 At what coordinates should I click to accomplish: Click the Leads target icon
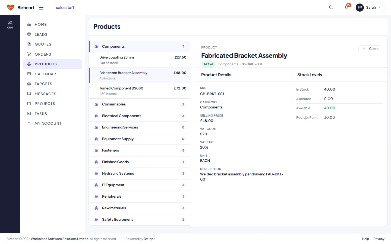[x=29, y=34]
